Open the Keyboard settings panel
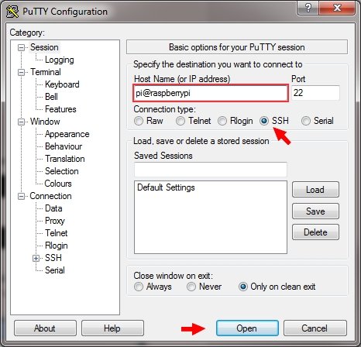 (62, 84)
